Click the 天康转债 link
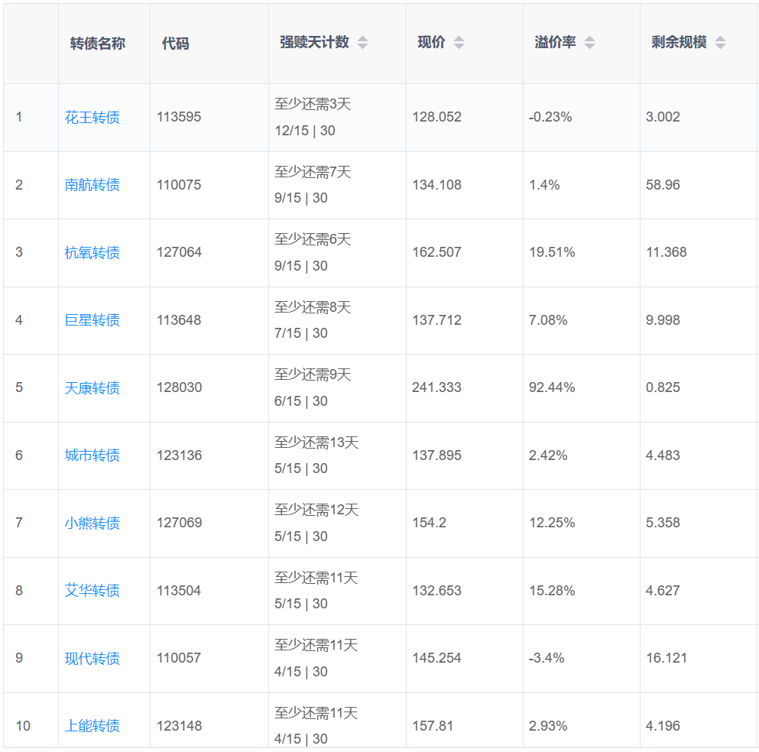 point(92,388)
